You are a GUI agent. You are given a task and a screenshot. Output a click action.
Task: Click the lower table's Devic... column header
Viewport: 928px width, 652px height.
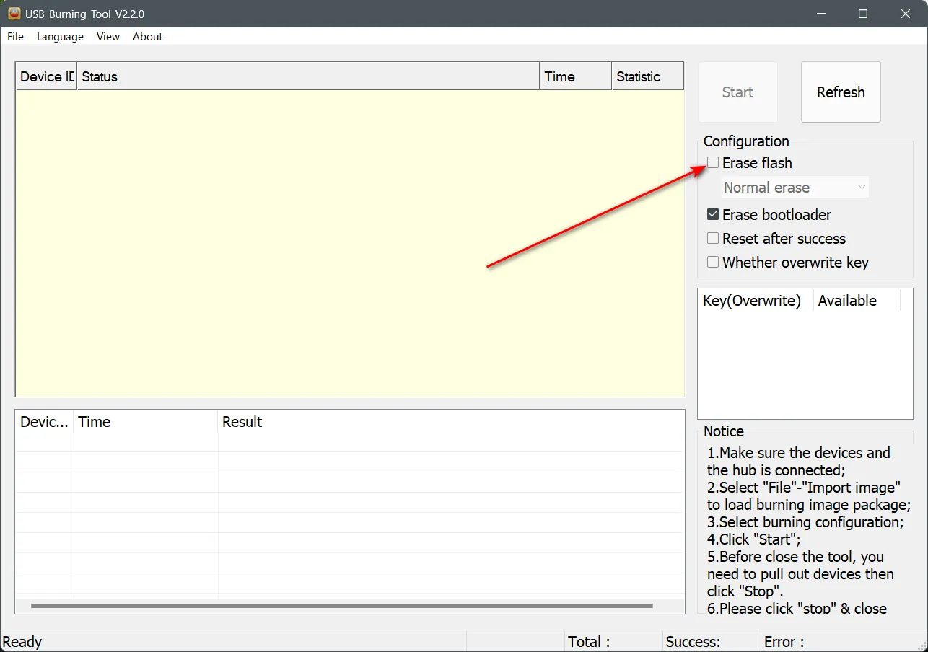45,422
